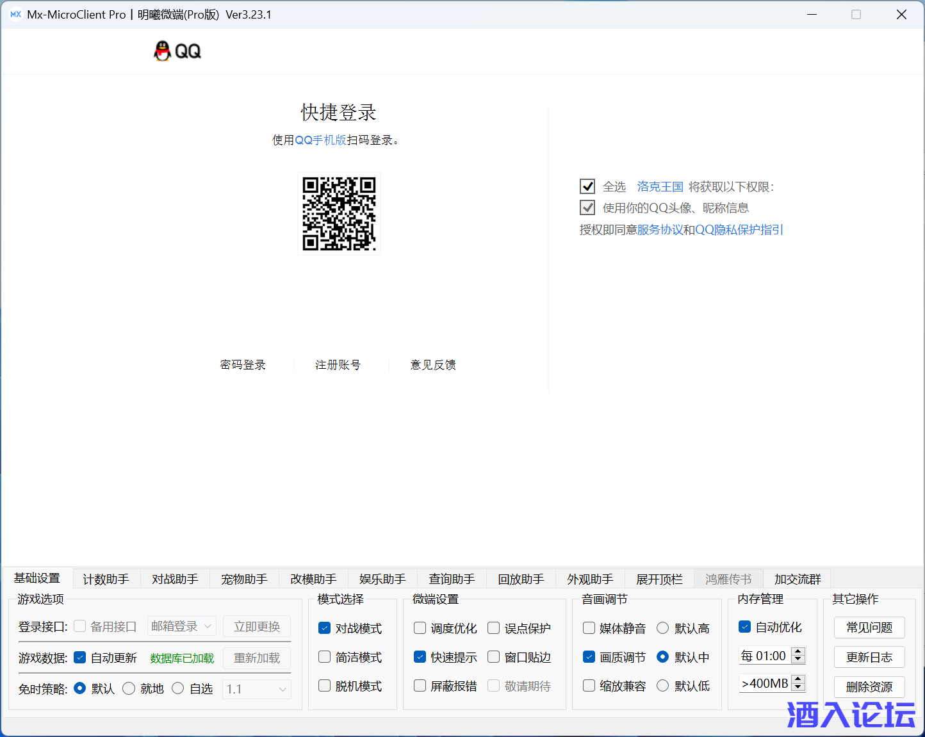925x737 pixels.
Task: Switch to the 查询助手 tab
Action: point(452,579)
